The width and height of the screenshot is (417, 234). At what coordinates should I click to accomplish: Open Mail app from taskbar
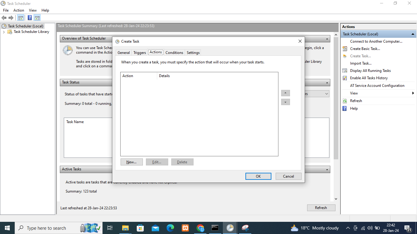pos(155,228)
